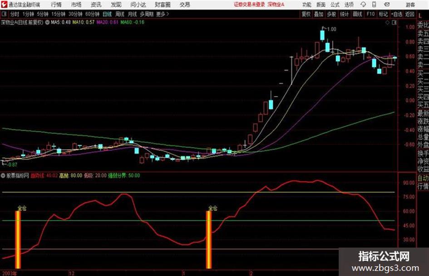Click the 标记 mark toolbar button
The height and width of the screenshot is (276, 429).
[x=383, y=14]
